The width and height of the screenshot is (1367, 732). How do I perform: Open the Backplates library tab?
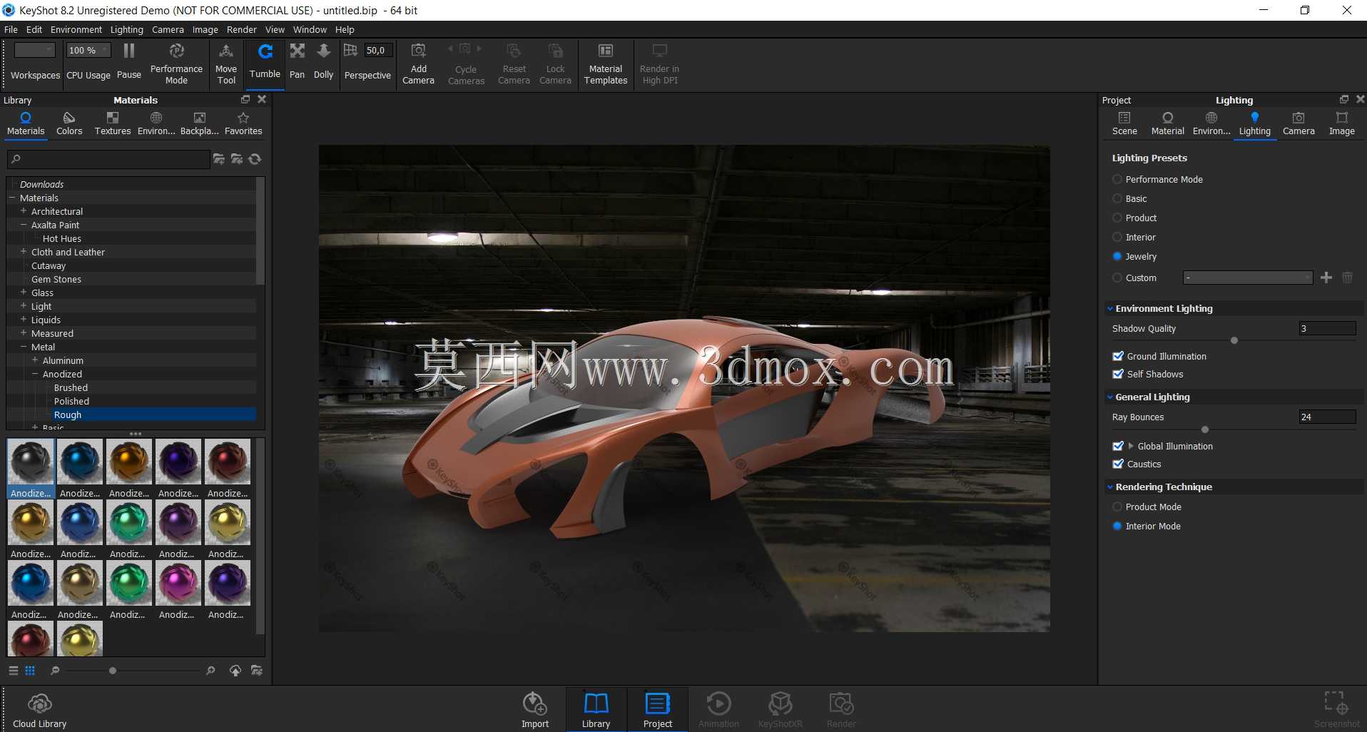[200, 123]
